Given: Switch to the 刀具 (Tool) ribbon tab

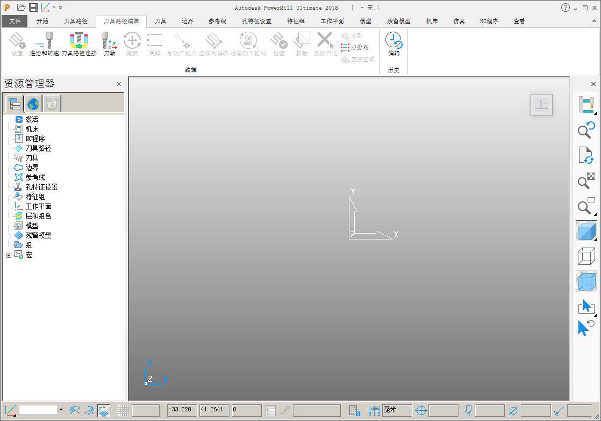Looking at the screenshot, I should coord(161,21).
